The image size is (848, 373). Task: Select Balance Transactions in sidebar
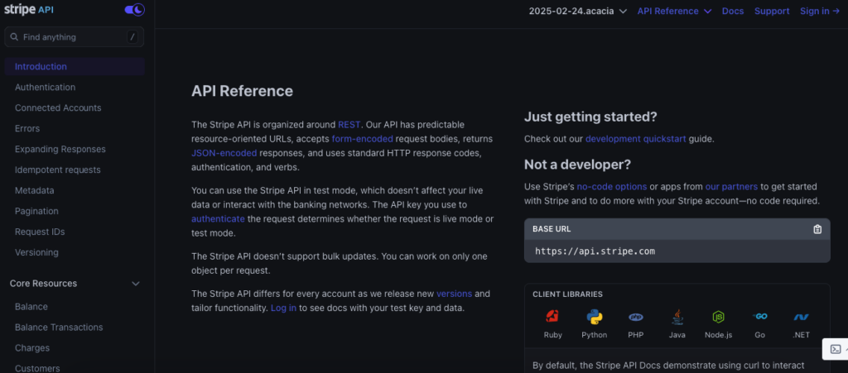coord(59,327)
